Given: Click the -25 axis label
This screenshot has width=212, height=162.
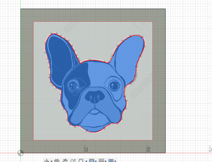Looking at the screenshot, I should [86, 148].
